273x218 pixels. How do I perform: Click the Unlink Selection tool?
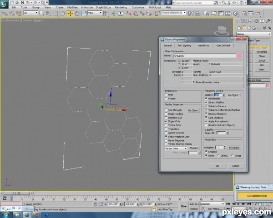coord(12,13)
